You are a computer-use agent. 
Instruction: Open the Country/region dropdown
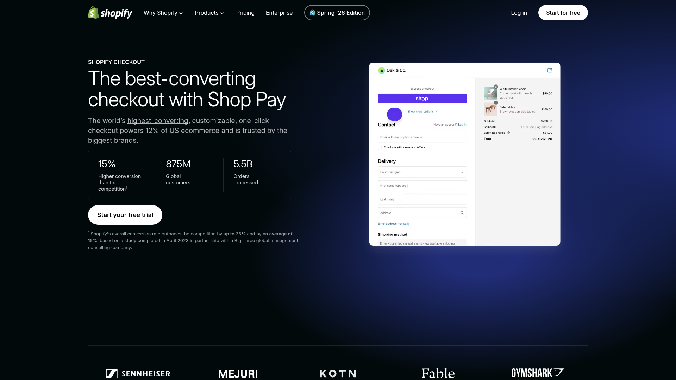tap(422, 172)
